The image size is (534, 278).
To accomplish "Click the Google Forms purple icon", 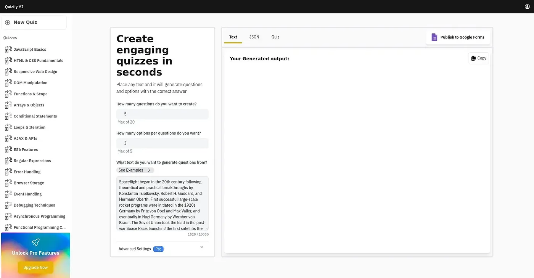I will click(x=434, y=37).
